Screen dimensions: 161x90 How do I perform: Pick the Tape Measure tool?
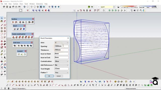pos(2,51)
